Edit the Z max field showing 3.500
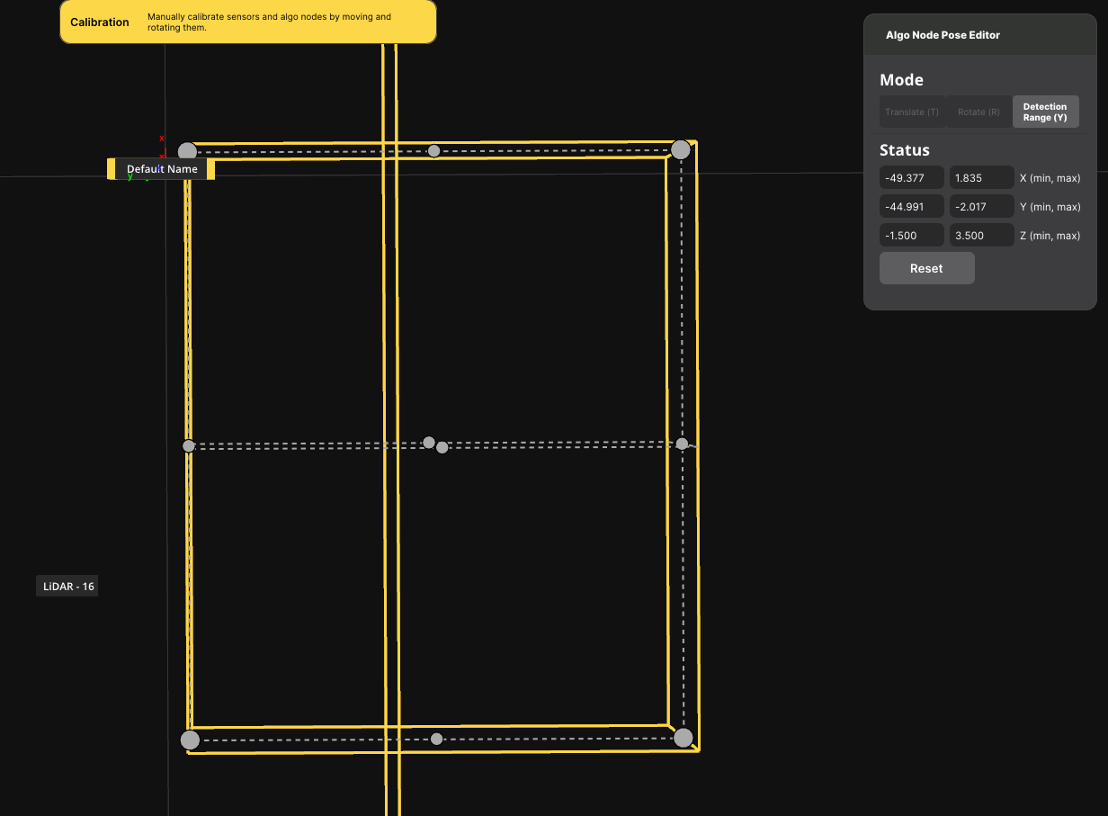This screenshot has width=1108, height=816. coord(981,236)
